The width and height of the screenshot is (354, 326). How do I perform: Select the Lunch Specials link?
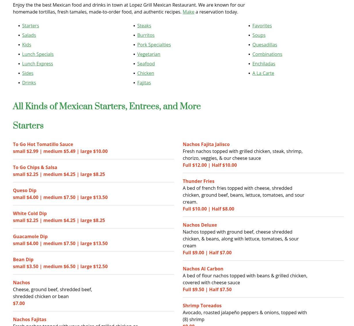click(38, 54)
